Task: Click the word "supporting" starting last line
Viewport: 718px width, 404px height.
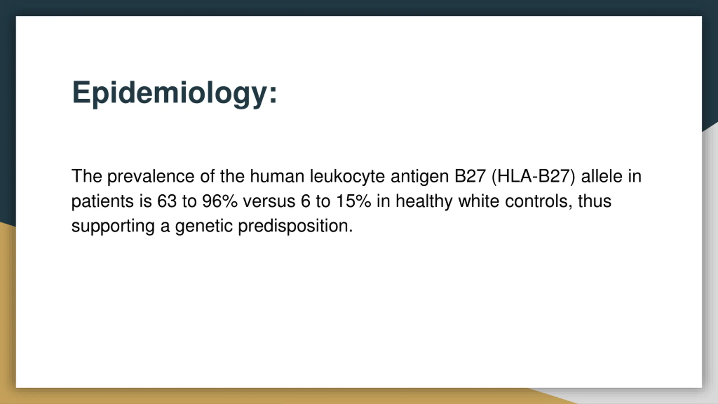Action: coord(113,226)
